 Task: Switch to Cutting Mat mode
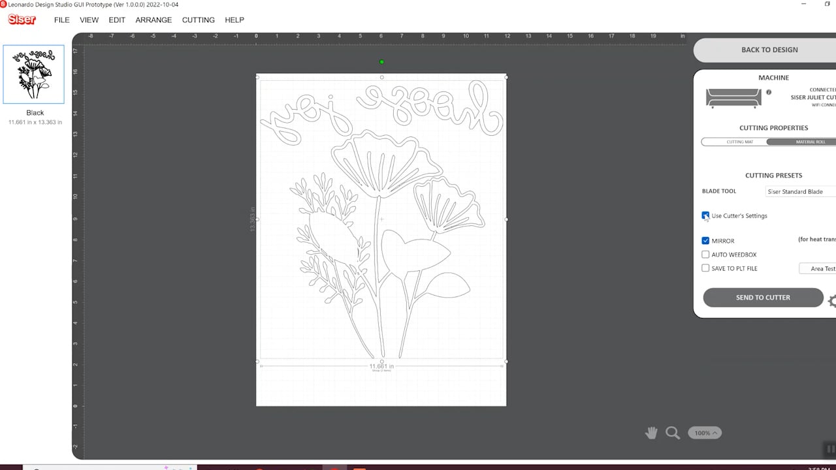click(739, 142)
